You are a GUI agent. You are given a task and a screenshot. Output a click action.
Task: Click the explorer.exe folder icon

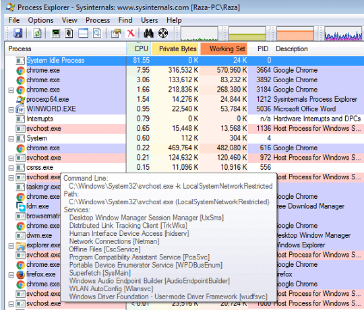[x=20, y=245]
